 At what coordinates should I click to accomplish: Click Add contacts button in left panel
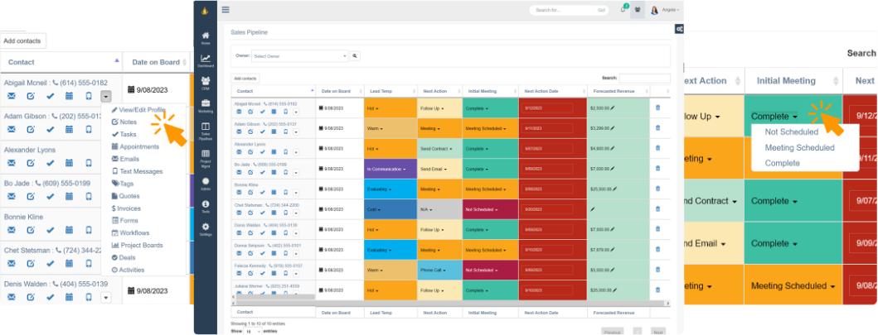(22, 41)
